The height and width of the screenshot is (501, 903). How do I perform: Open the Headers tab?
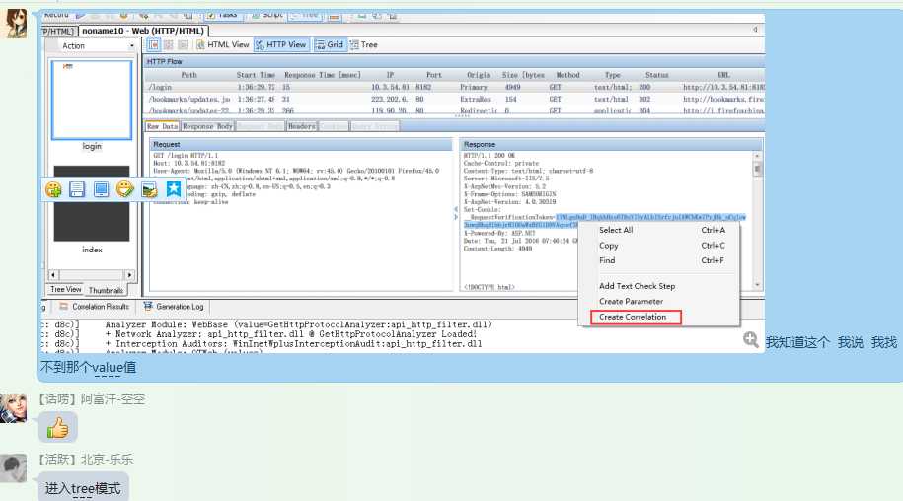302,126
